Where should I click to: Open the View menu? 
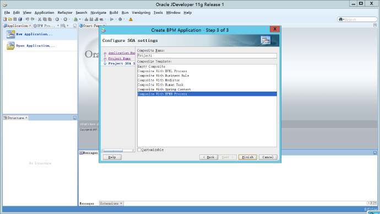click(x=27, y=12)
